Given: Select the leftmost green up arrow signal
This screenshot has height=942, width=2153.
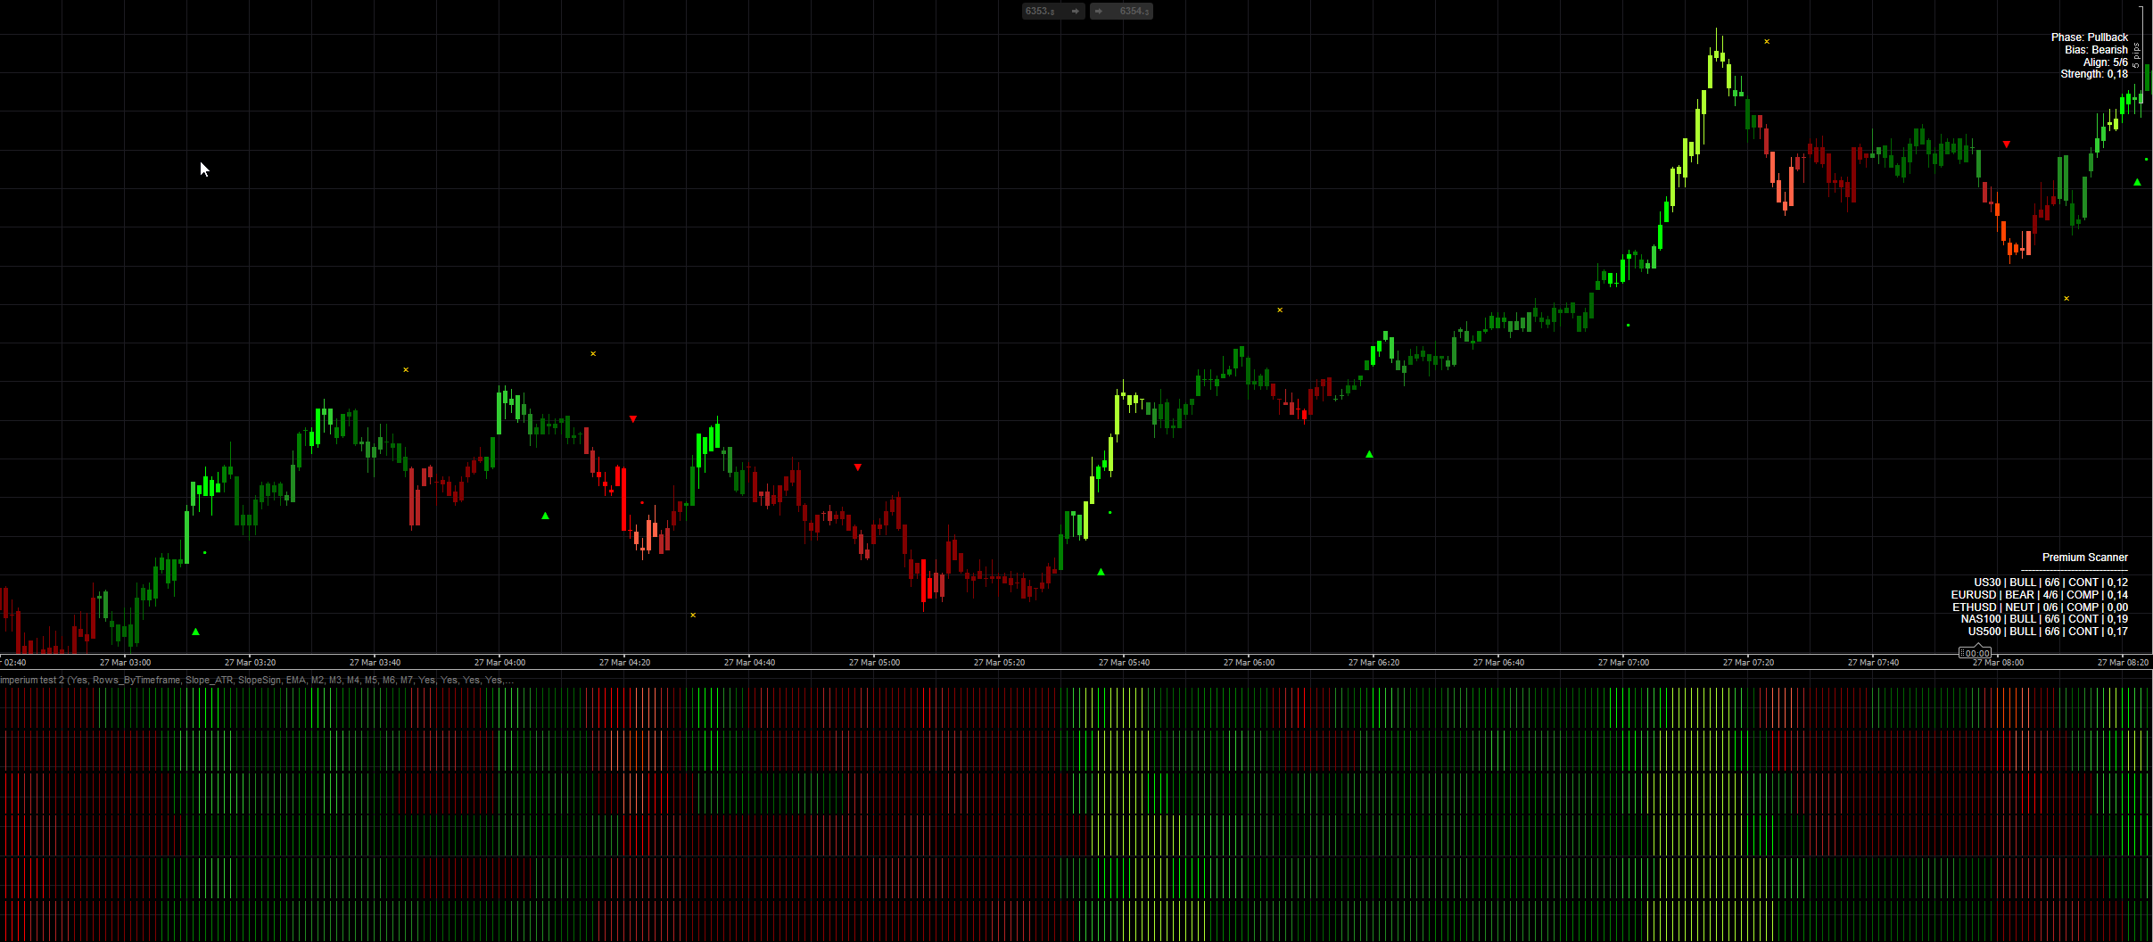Looking at the screenshot, I should [x=196, y=632].
